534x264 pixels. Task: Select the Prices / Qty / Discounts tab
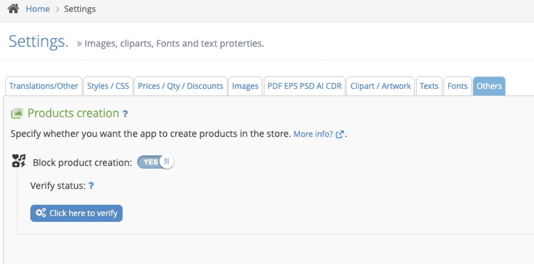pyautogui.click(x=180, y=86)
